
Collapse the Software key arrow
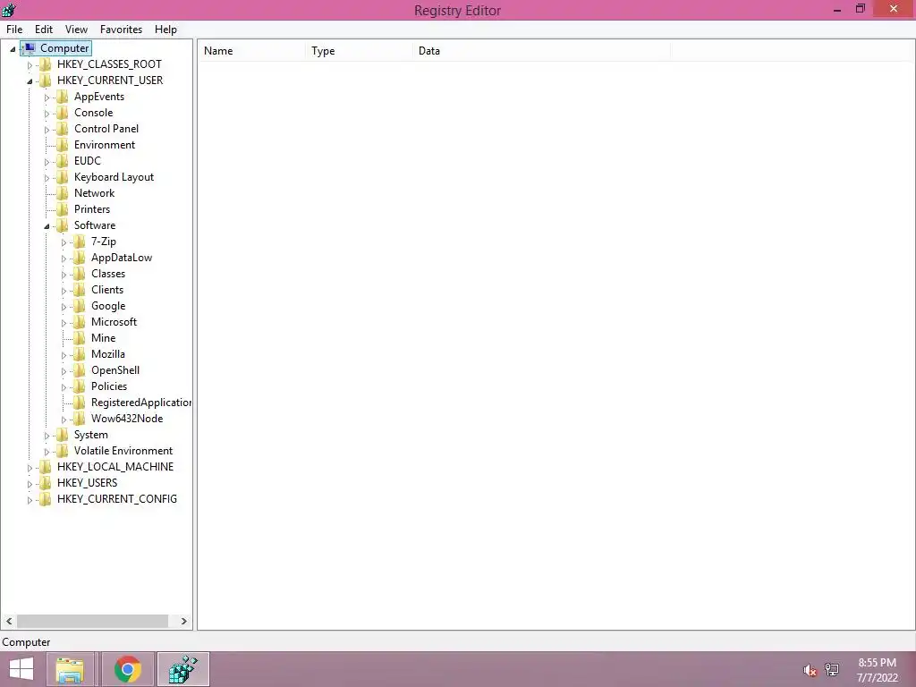pos(47,226)
